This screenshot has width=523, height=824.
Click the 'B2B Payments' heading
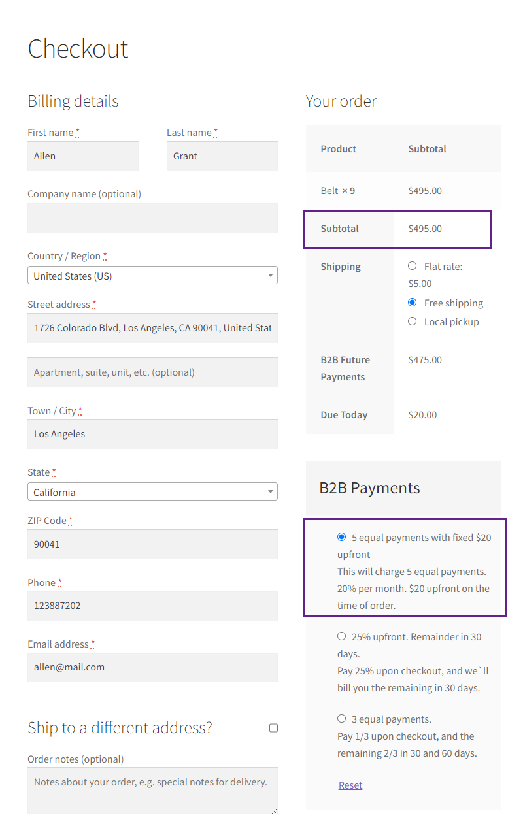coord(369,488)
